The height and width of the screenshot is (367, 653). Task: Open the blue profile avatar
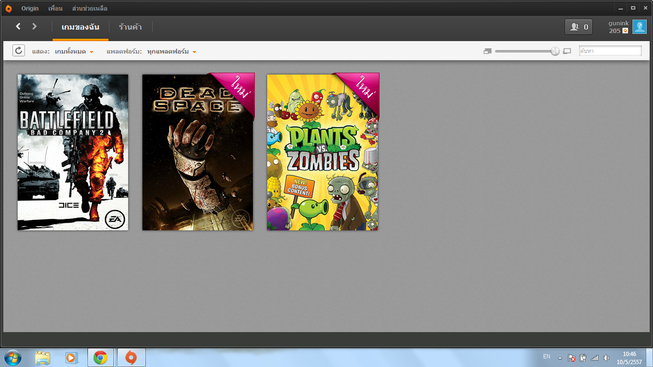click(x=640, y=27)
